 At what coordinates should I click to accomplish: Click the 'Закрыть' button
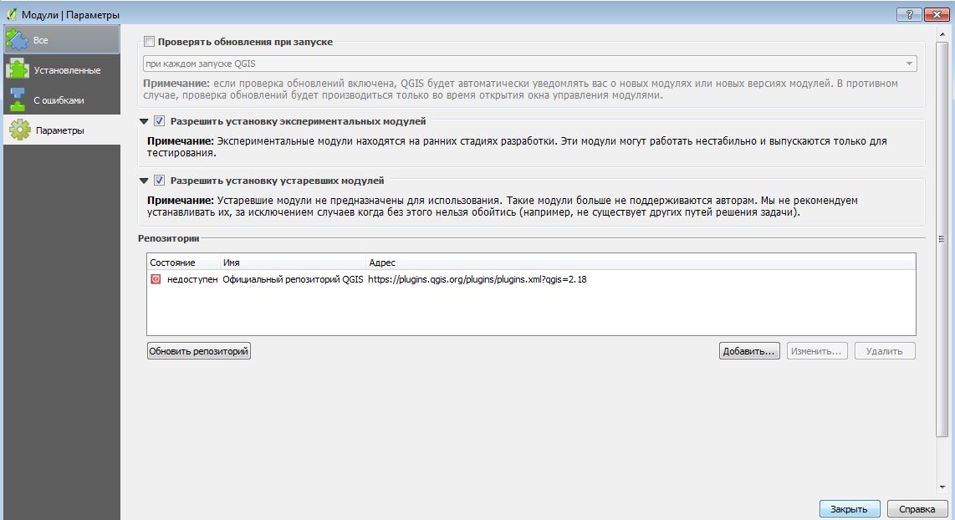click(850, 509)
